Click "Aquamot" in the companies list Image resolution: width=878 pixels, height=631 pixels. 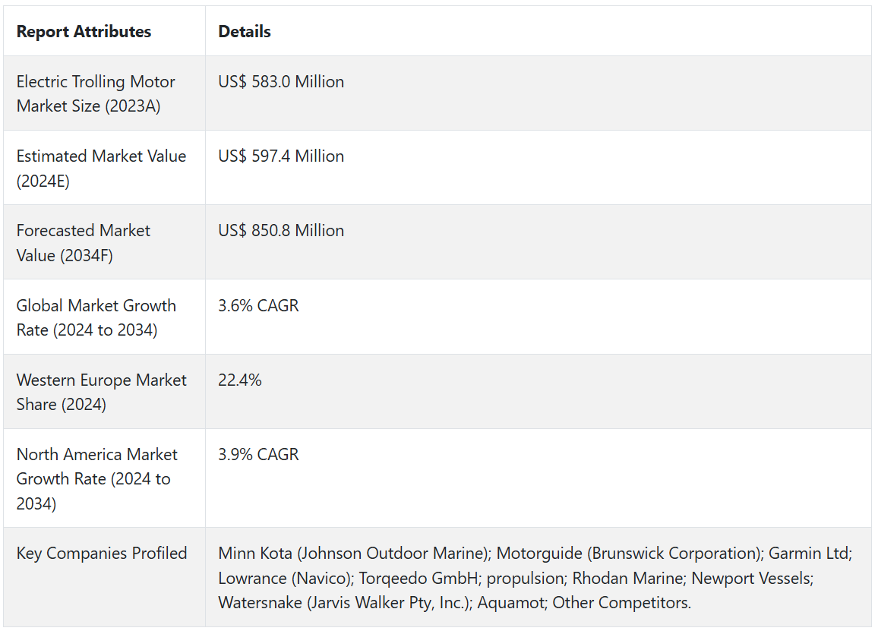[512, 603]
